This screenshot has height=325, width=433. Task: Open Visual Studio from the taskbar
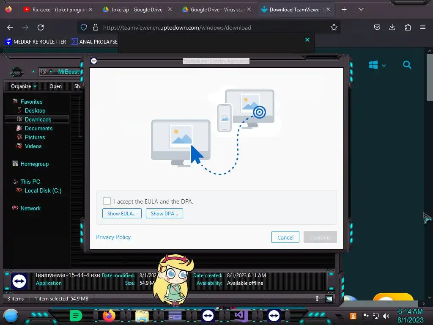pos(241,315)
